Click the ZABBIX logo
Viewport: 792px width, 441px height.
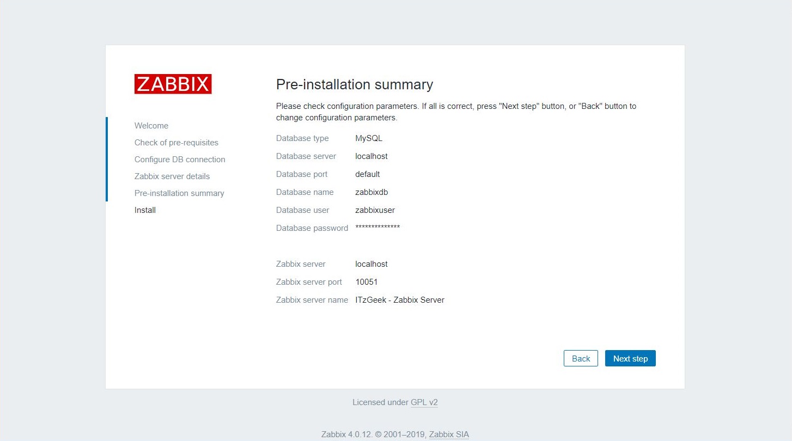[173, 84]
